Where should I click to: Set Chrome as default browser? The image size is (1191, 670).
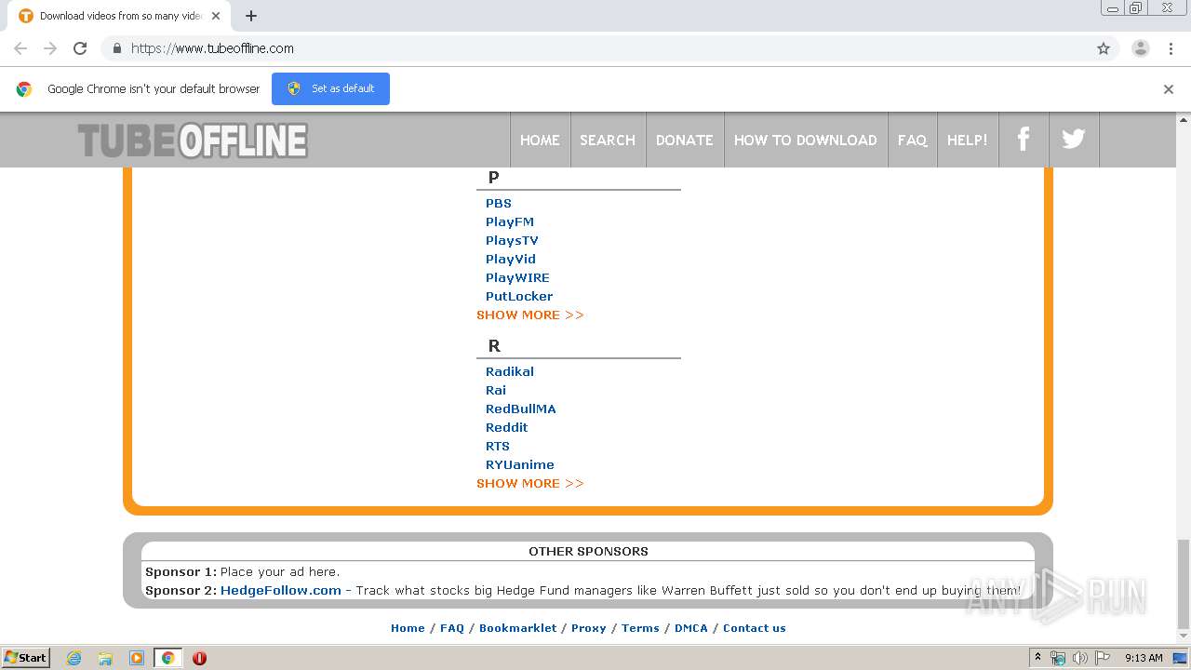(330, 88)
